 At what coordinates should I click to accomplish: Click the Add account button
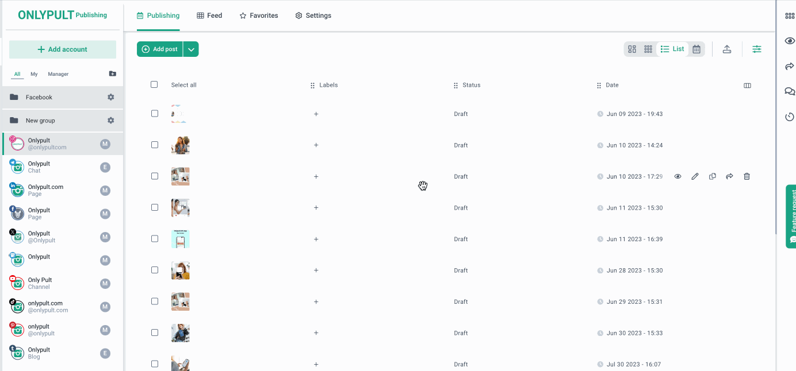coord(63,49)
